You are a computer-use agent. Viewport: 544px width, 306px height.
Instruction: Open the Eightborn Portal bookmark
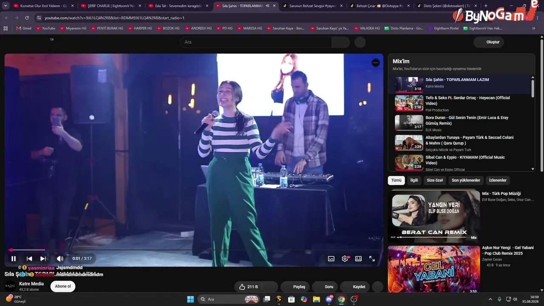[443, 28]
